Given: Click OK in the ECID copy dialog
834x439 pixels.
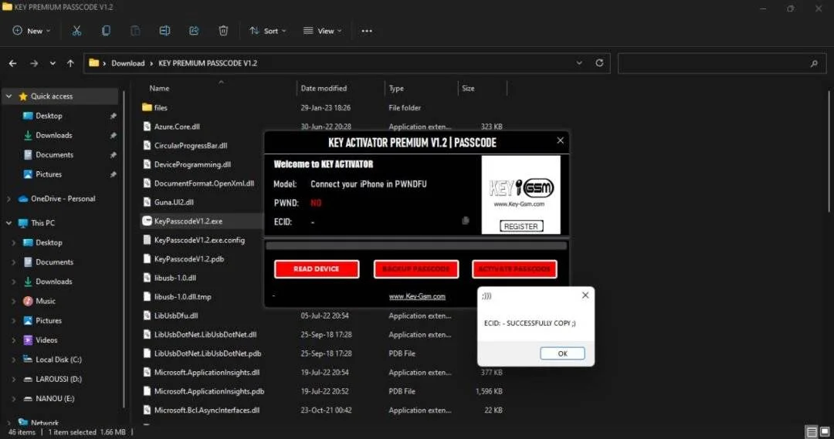Looking at the screenshot, I should (562, 353).
